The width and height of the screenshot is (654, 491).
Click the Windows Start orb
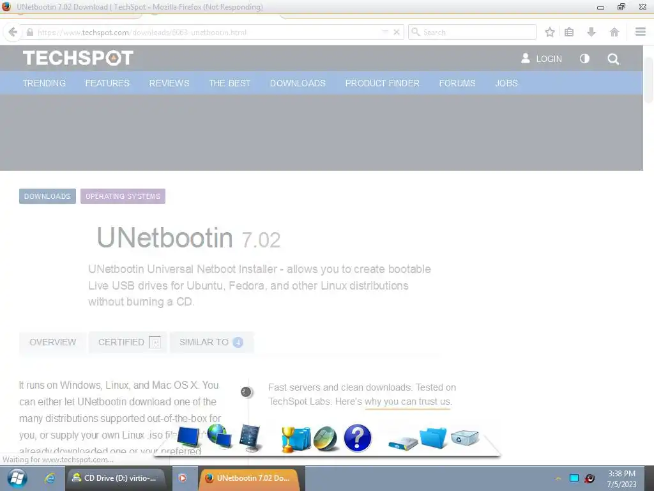17,478
